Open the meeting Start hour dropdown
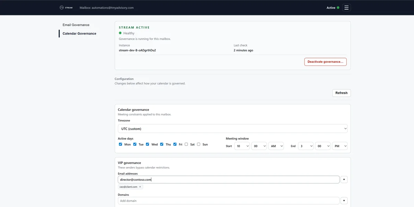The height and width of the screenshot is (207, 414). 242,146
